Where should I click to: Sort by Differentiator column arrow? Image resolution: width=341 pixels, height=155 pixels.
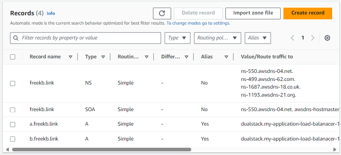tap(186, 57)
